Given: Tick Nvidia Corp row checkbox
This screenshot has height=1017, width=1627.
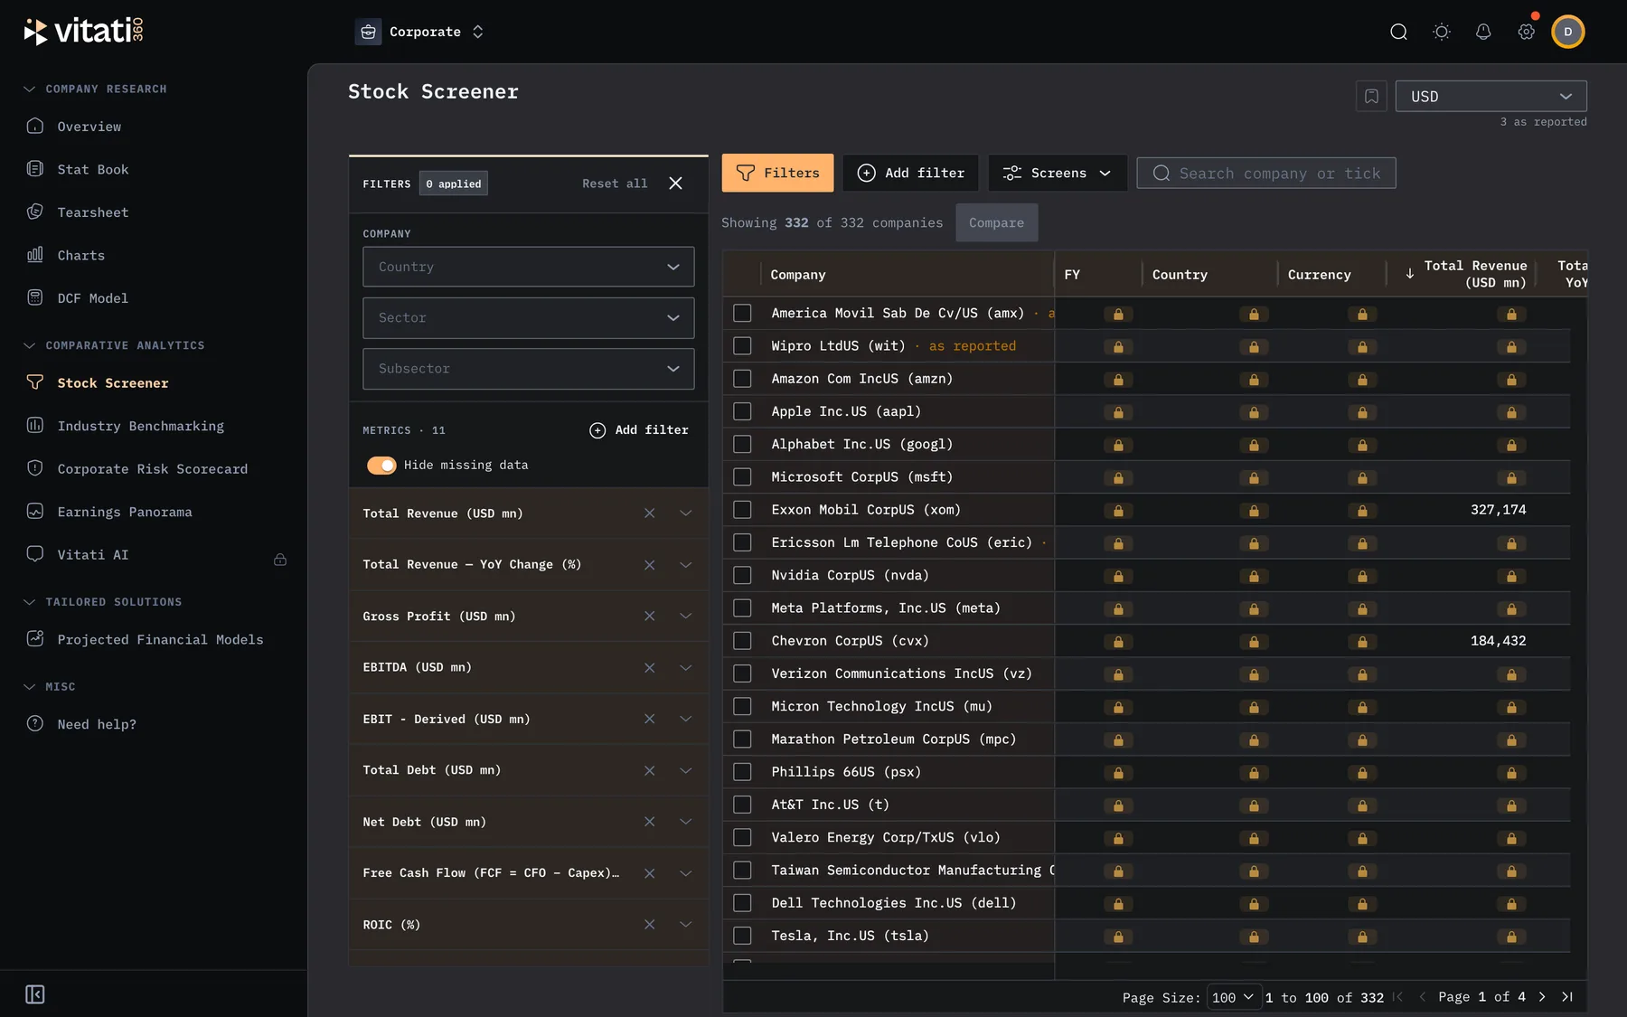Looking at the screenshot, I should (742, 575).
